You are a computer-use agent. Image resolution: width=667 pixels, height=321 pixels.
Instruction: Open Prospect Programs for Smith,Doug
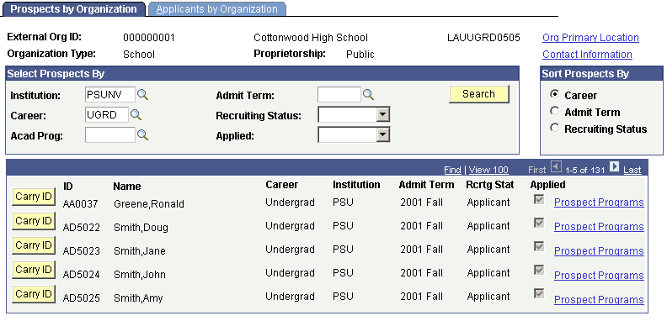tap(599, 227)
